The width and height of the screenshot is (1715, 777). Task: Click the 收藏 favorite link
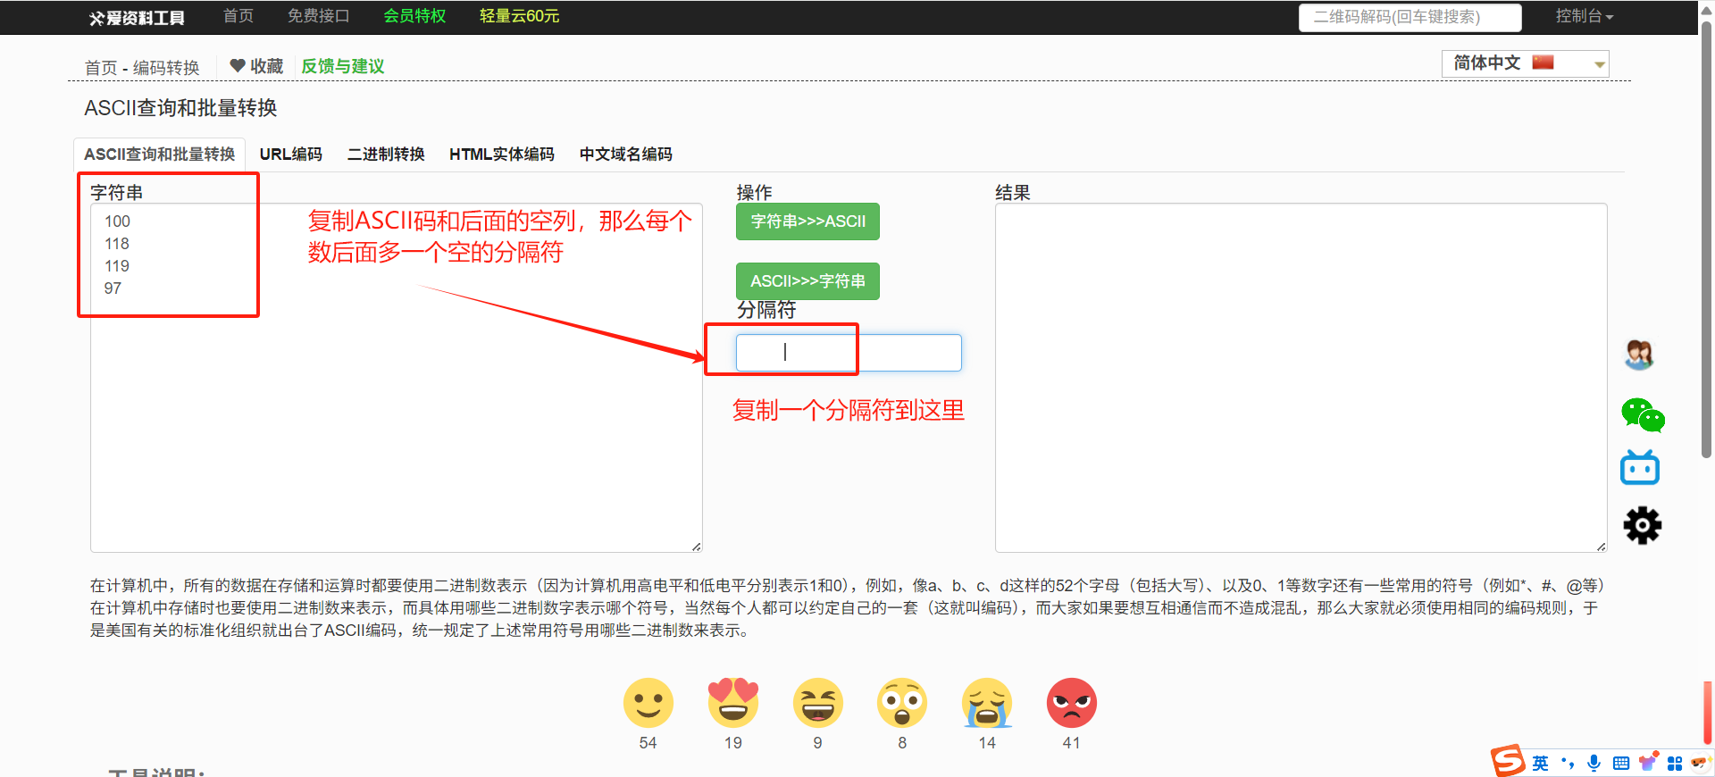256,66
